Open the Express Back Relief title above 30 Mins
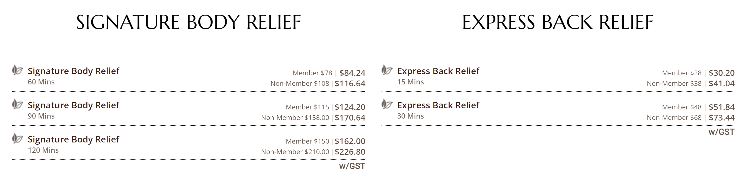 tap(438, 105)
